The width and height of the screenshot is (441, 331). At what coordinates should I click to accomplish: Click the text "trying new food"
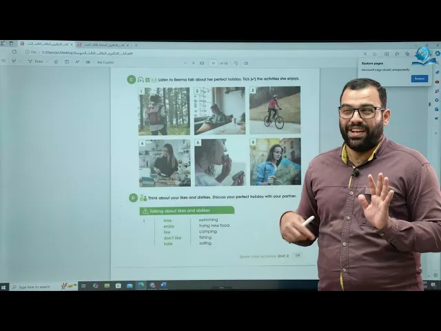coord(214,225)
